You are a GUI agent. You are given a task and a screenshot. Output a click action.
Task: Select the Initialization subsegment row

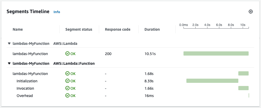pos(130,81)
